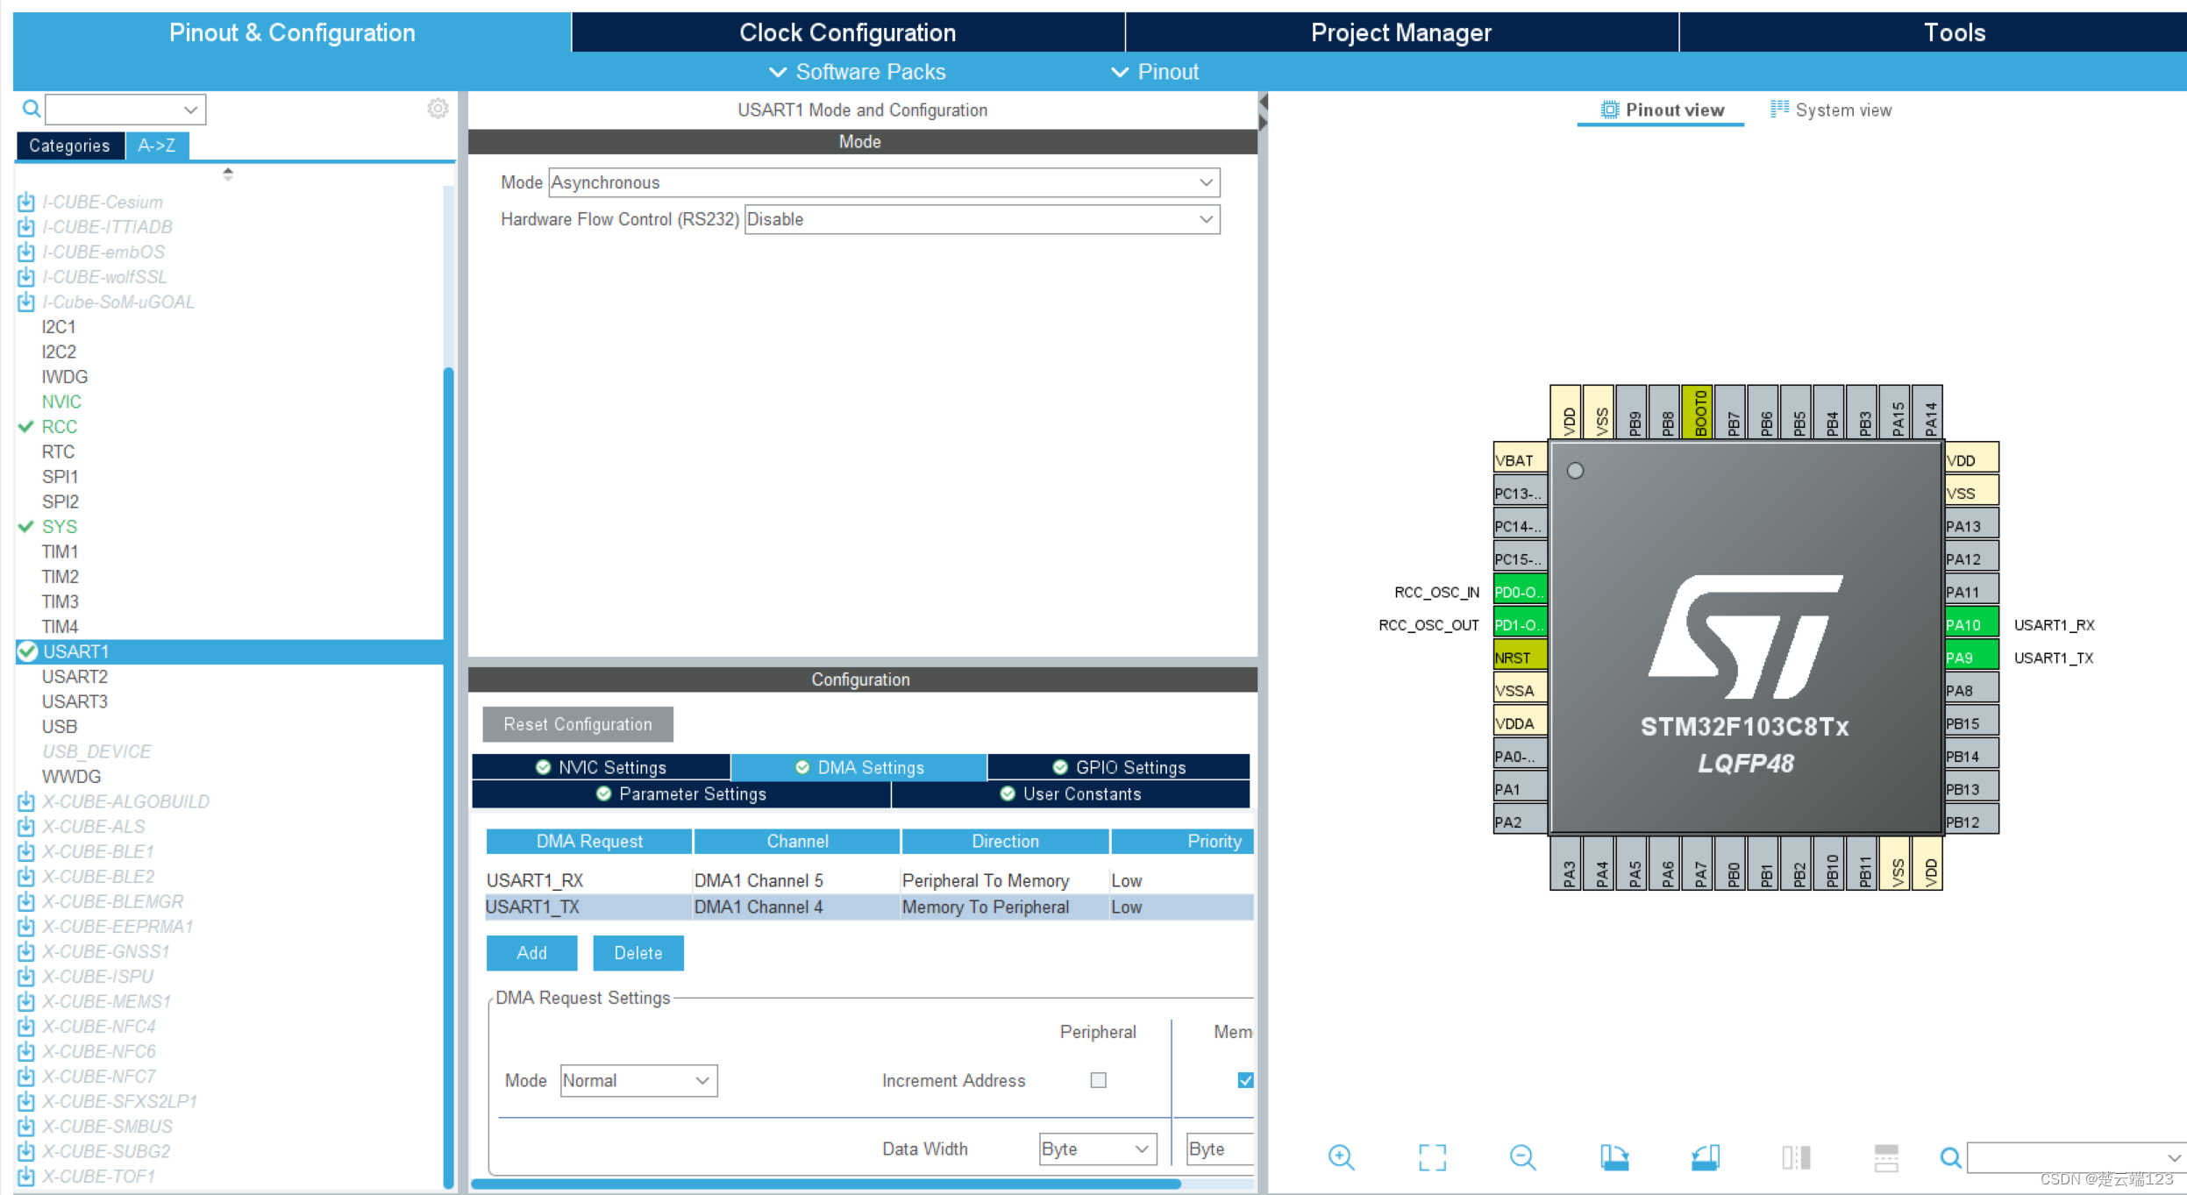Screen dimensions: 2187x1195
Task: Expand the Software Packs menu
Action: pos(858,72)
